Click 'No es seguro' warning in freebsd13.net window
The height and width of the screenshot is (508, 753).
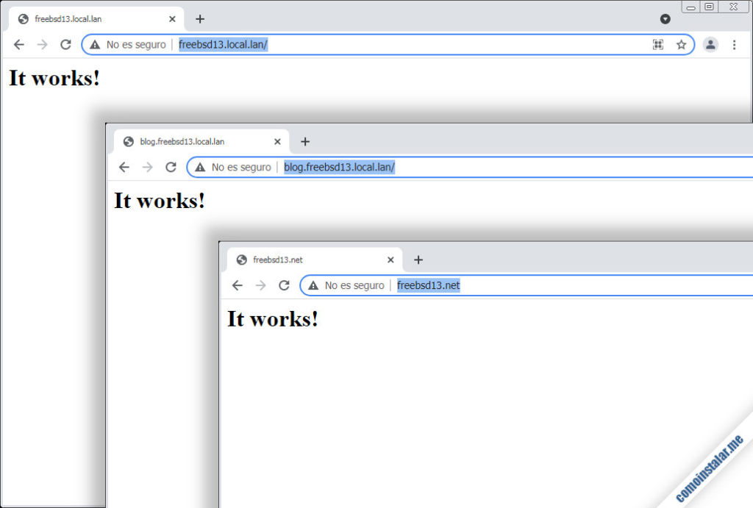(x=346, y=286)
